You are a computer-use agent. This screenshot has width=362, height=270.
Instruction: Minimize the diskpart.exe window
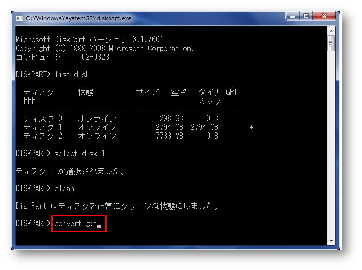293,16
